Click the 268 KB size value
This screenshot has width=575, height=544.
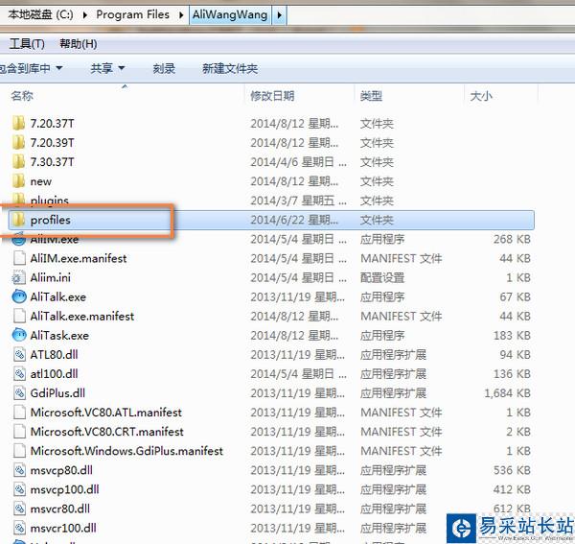pyautogui.click(x=513, y=239)
